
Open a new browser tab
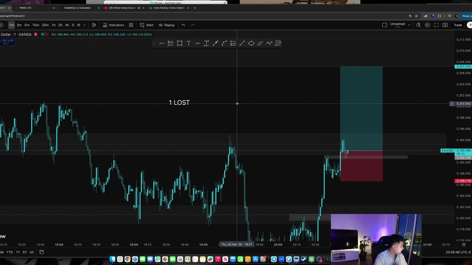coord(195,8)
